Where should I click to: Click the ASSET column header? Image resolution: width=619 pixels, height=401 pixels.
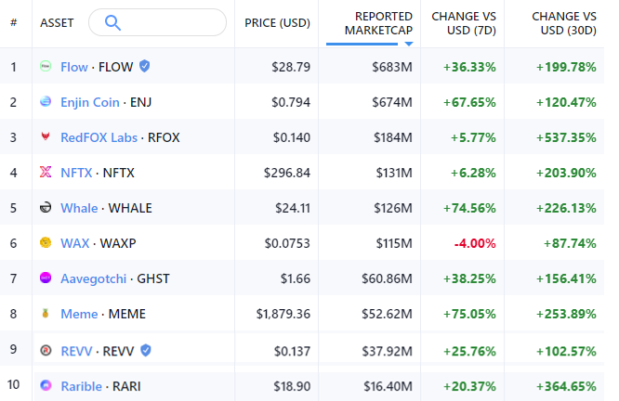pos(57,23)
